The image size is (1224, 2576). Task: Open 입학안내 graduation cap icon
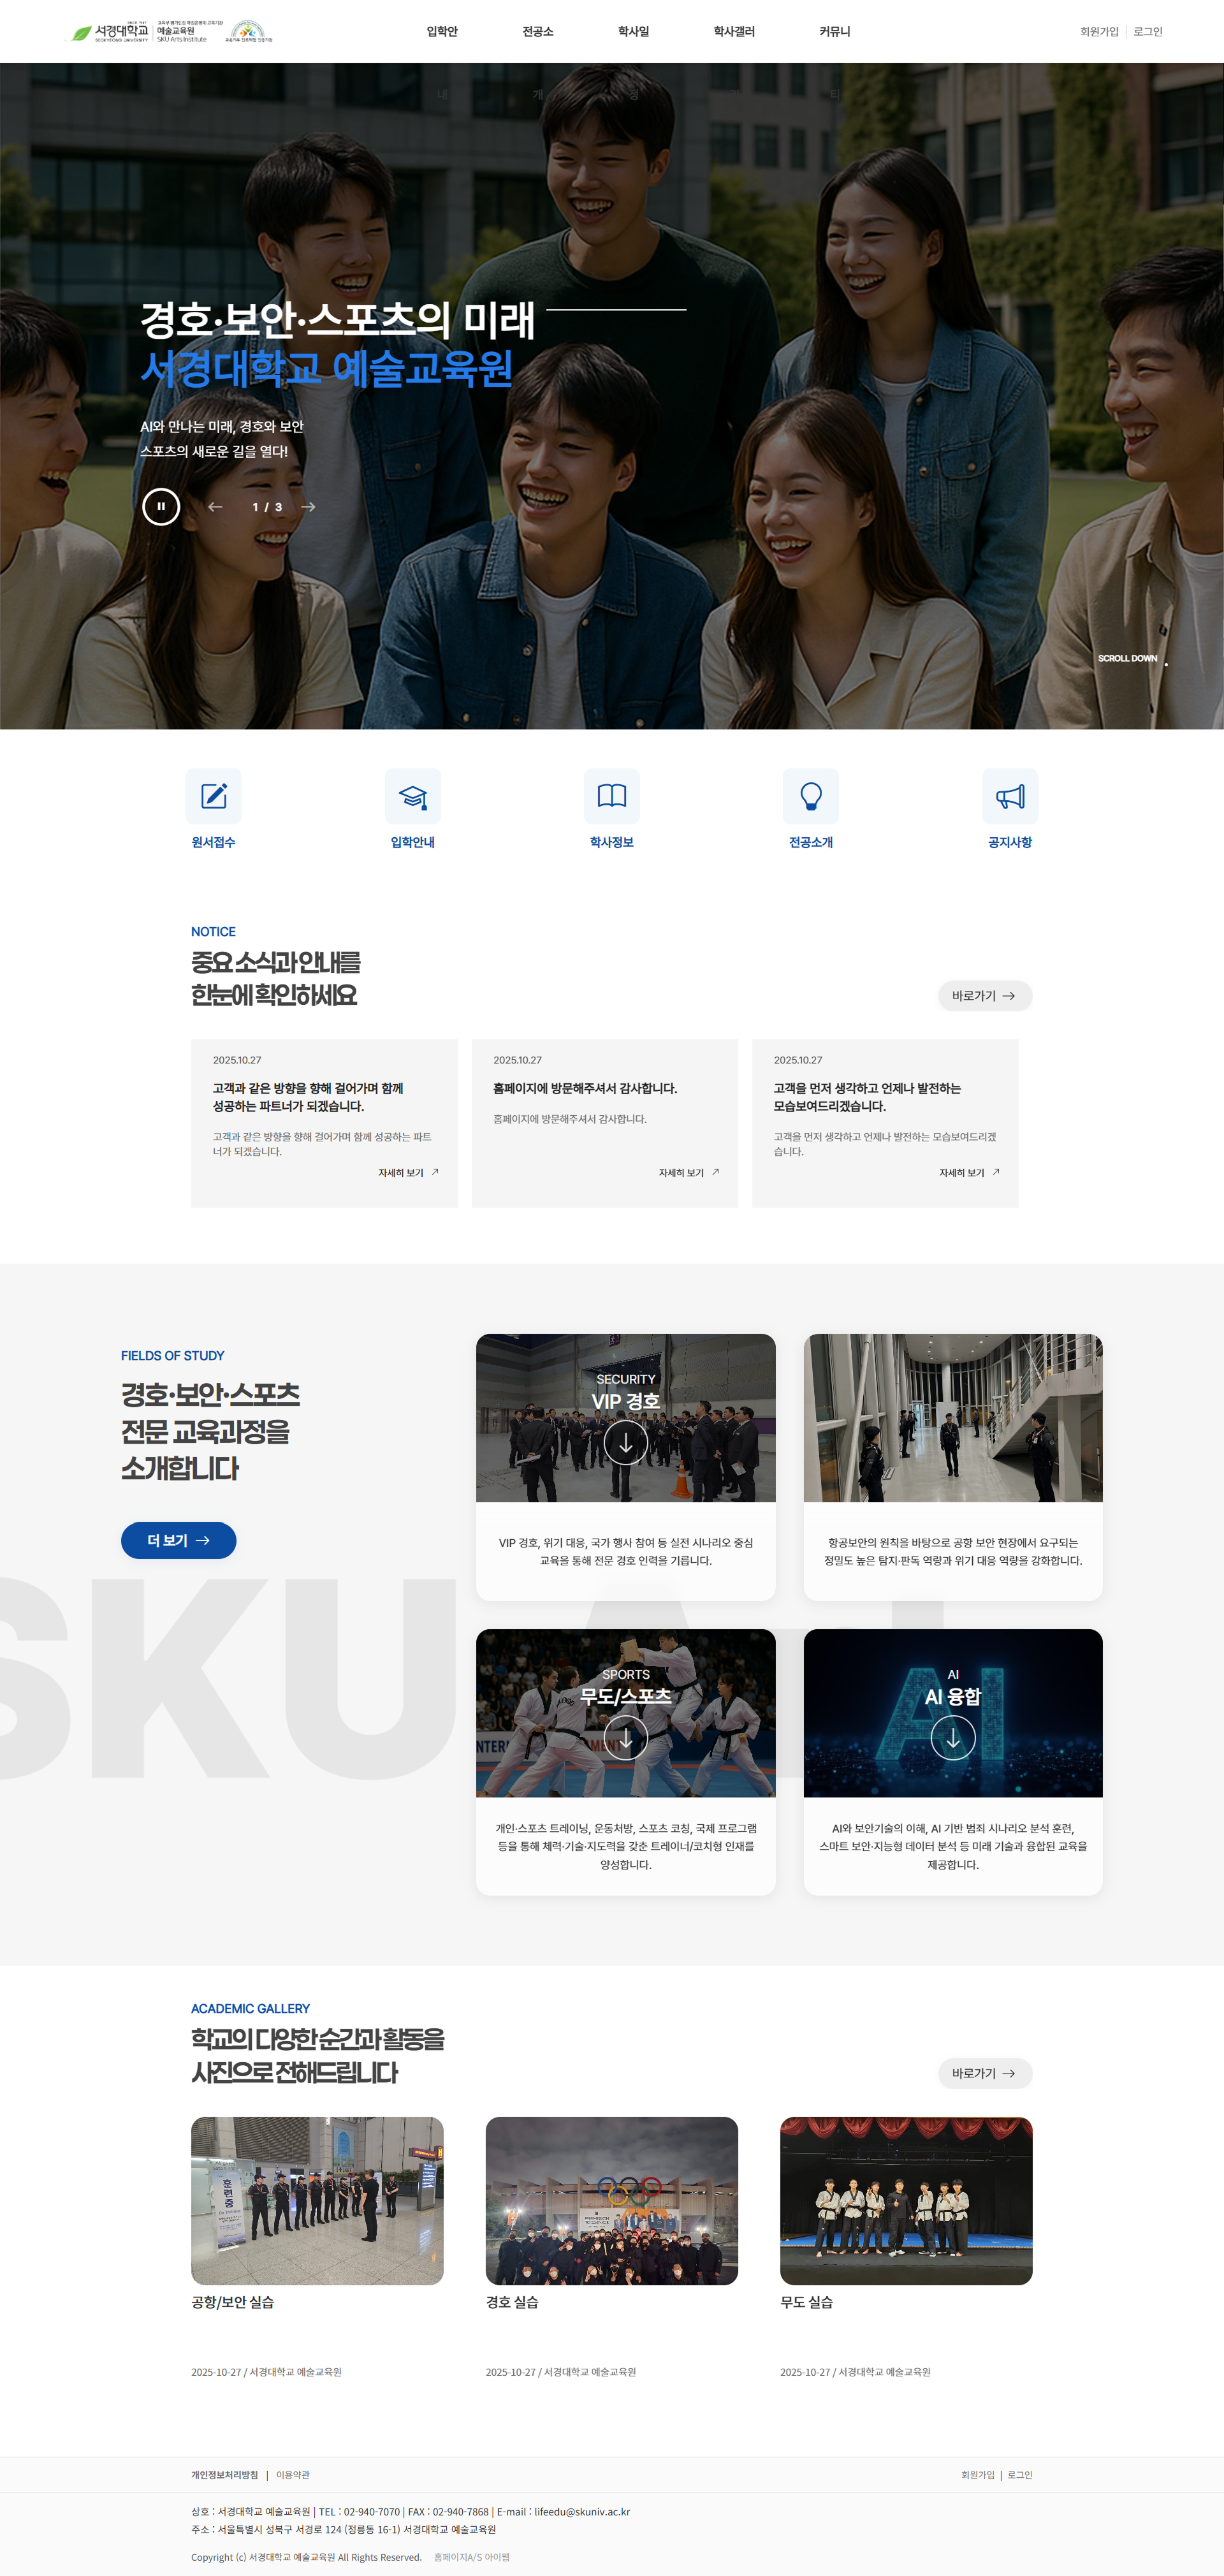point(412,796)
